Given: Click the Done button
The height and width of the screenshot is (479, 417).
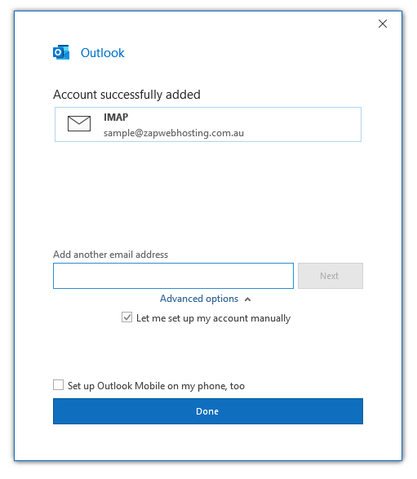Looking at the screenshot, I should [208, 411].
